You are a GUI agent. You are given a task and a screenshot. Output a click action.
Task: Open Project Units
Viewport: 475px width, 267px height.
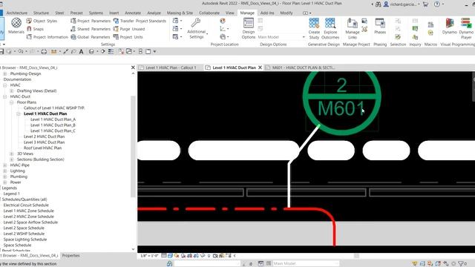click(128, 37)
